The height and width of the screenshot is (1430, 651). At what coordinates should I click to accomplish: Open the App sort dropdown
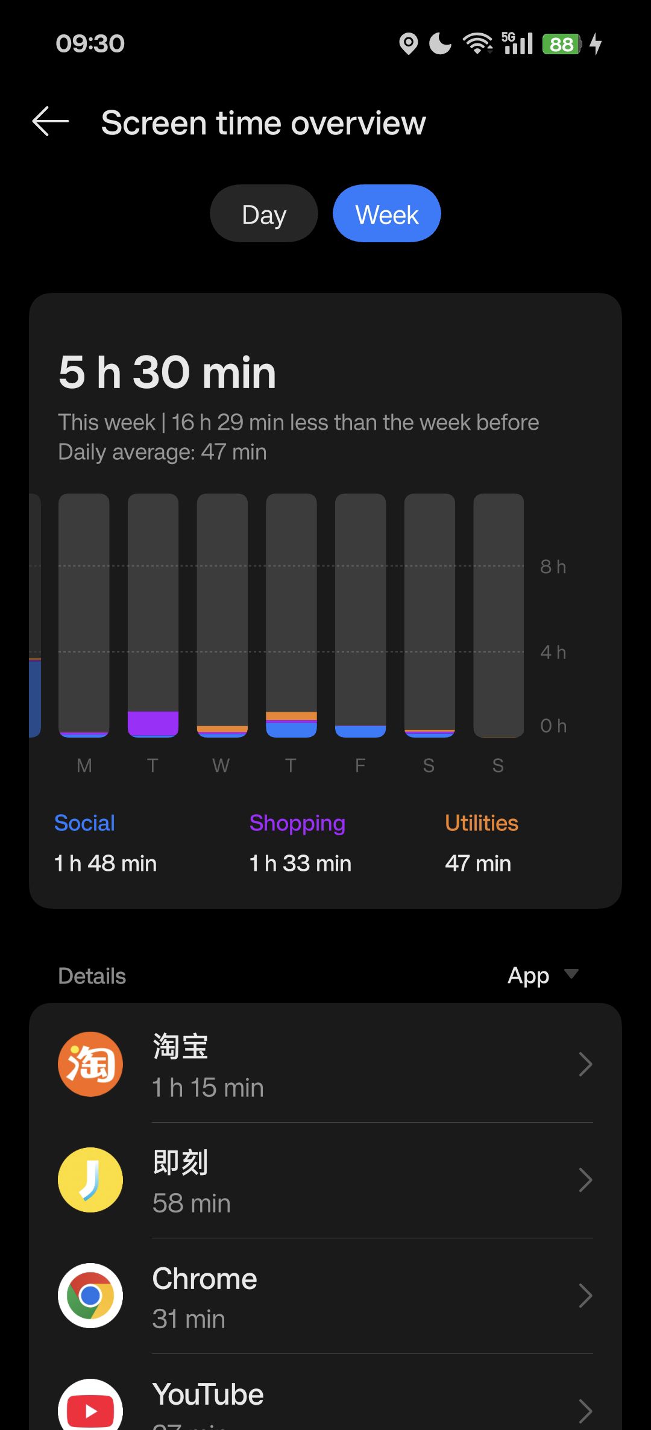pyautogui.click(x=542, y=976)
